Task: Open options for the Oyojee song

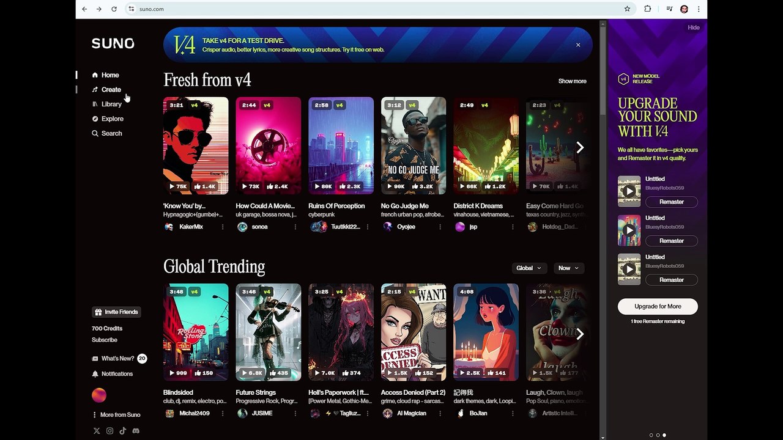Action: pos(440,227)
